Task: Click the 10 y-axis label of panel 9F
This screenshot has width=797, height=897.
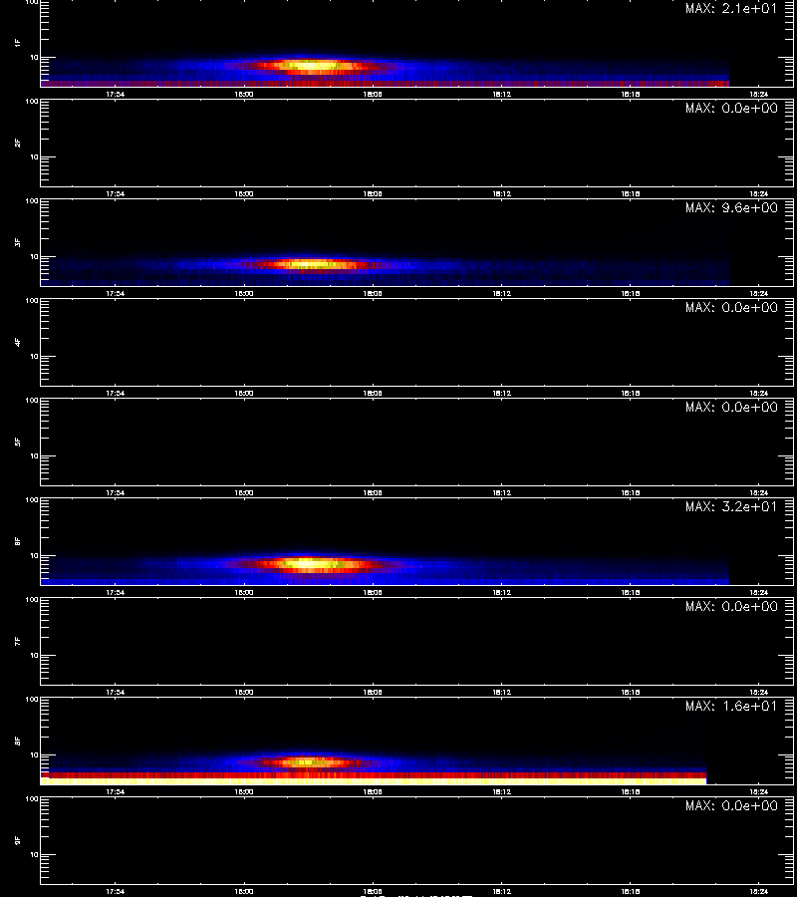Action: point(34,855)
